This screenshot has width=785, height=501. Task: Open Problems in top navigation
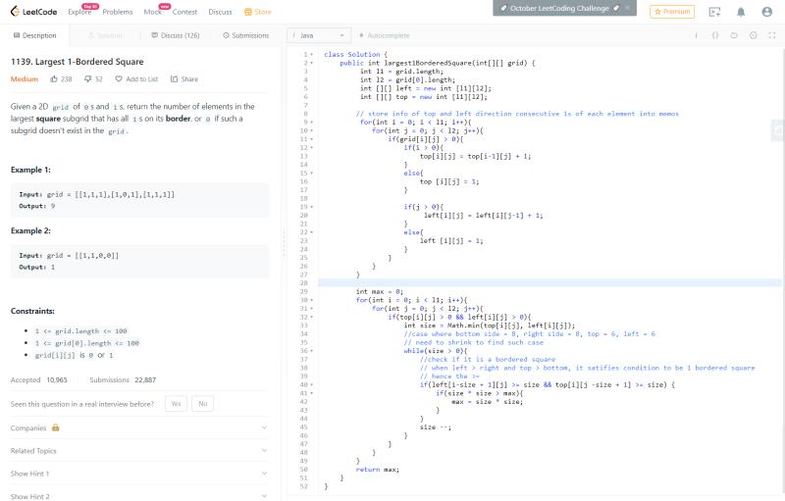[x=117, y=12]
